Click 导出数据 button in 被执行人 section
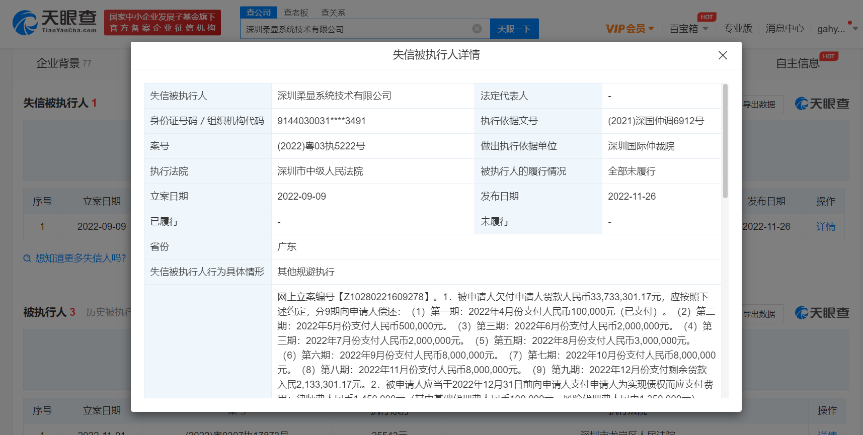This screenshot has width=863, height=435. [x=759, y=314]
